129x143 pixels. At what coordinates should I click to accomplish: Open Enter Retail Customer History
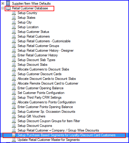38,55
